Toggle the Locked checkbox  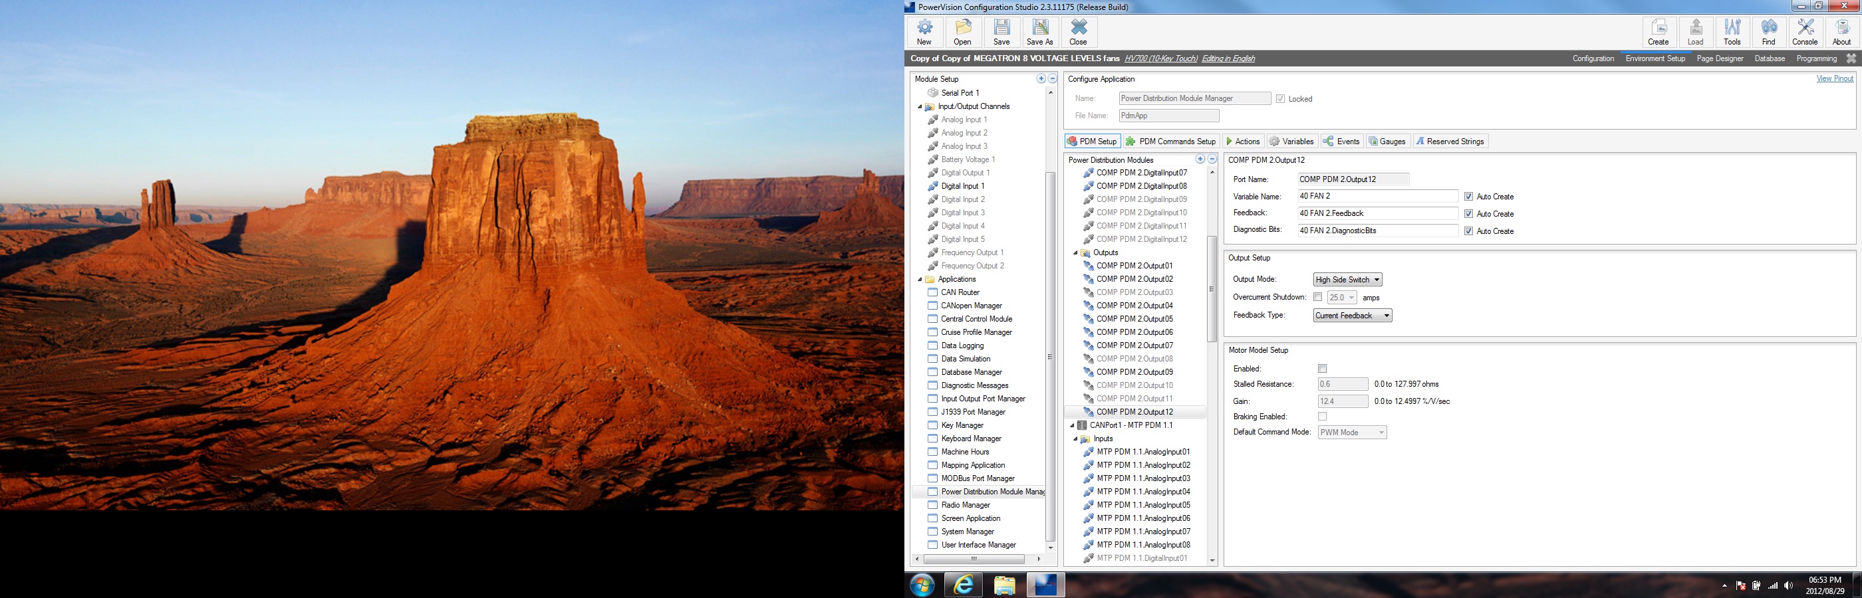(x=1281, y=99)
